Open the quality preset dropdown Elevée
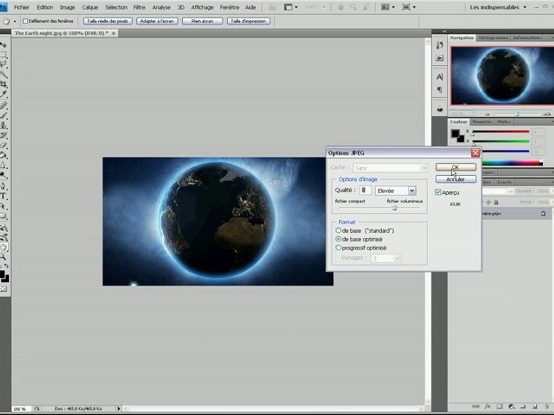The image size is (554, 415). point(412,191)
